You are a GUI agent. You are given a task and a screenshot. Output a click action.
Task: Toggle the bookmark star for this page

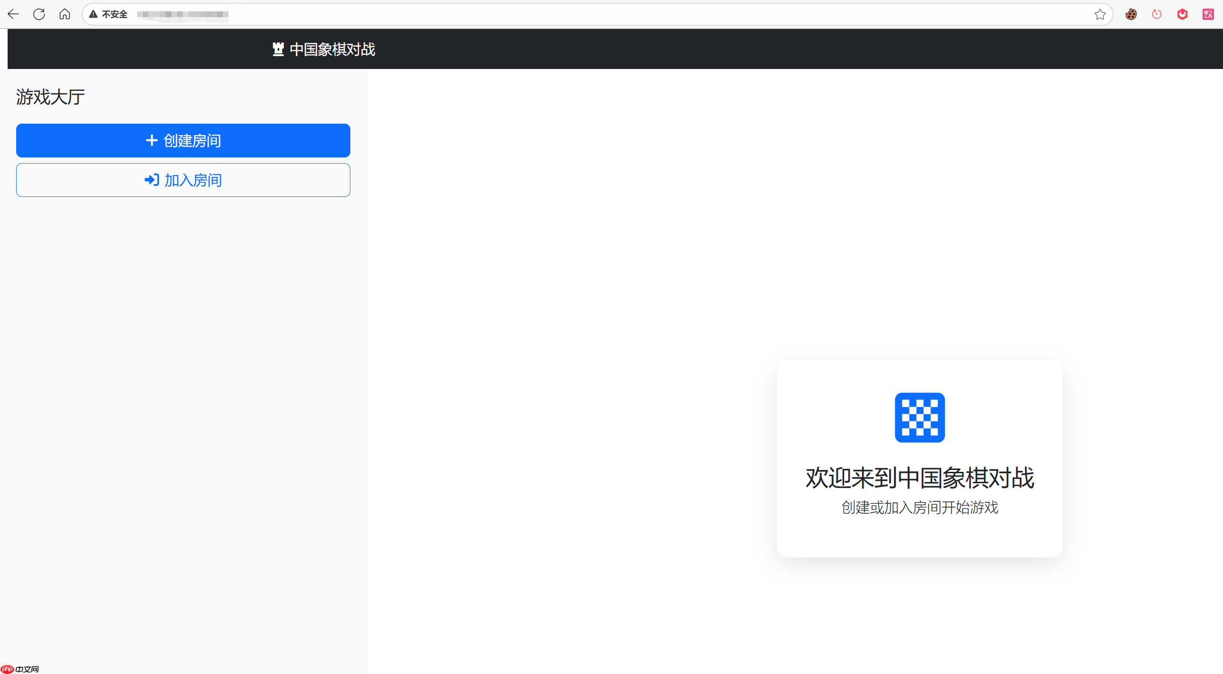point(1100,14)
